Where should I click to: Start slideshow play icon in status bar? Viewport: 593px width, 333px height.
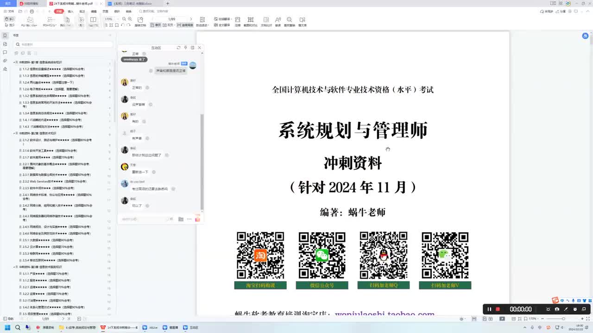tap(502, 319)
